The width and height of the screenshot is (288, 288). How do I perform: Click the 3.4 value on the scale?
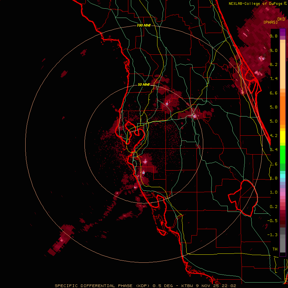click(x=274, y=150)
